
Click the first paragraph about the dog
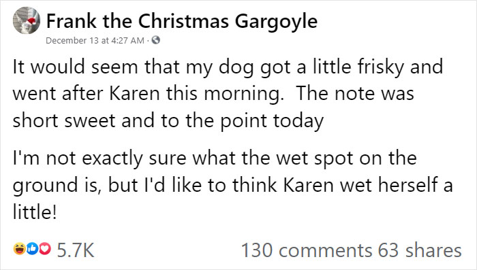[228, 95]
